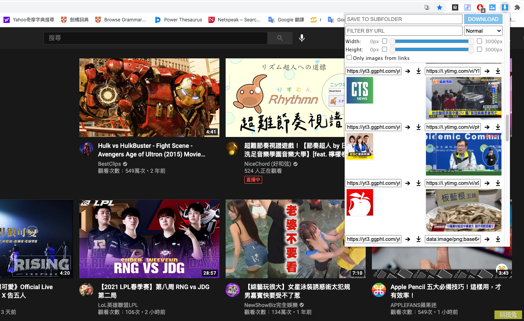
Task: Enable the Only images from links checkbox
Action: [349, 58]
